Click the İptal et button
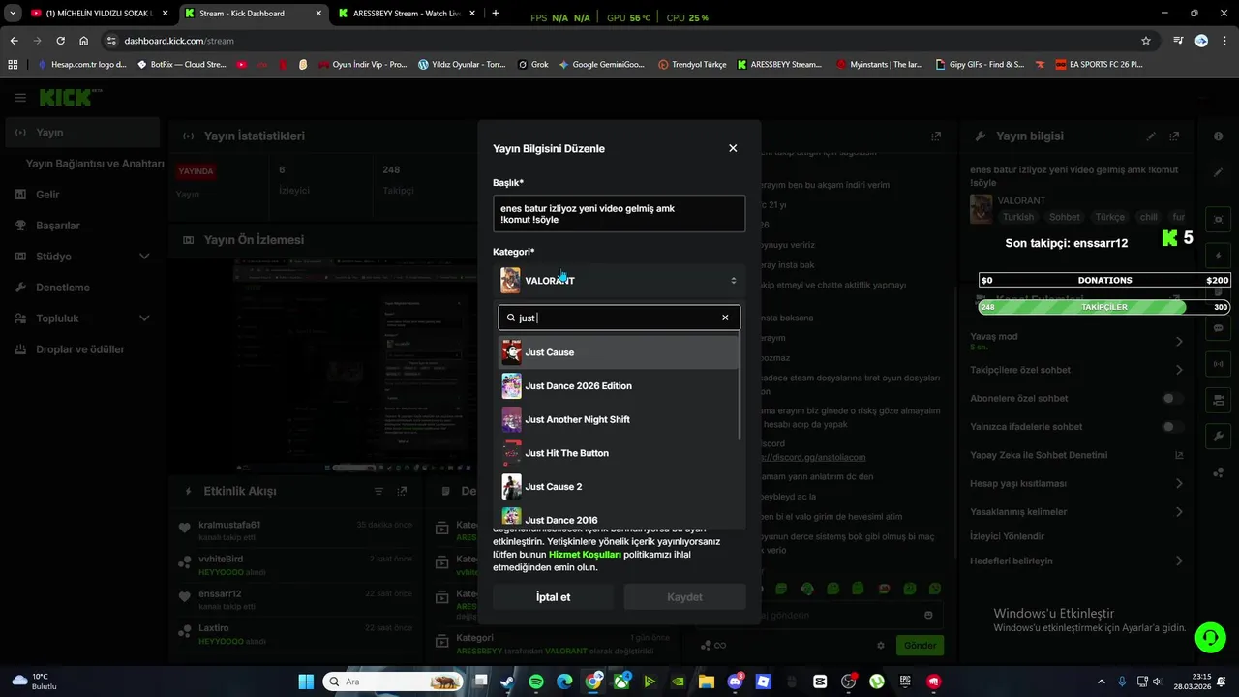Viewport: 1239px width, 697px height. (x=553, y=597)
